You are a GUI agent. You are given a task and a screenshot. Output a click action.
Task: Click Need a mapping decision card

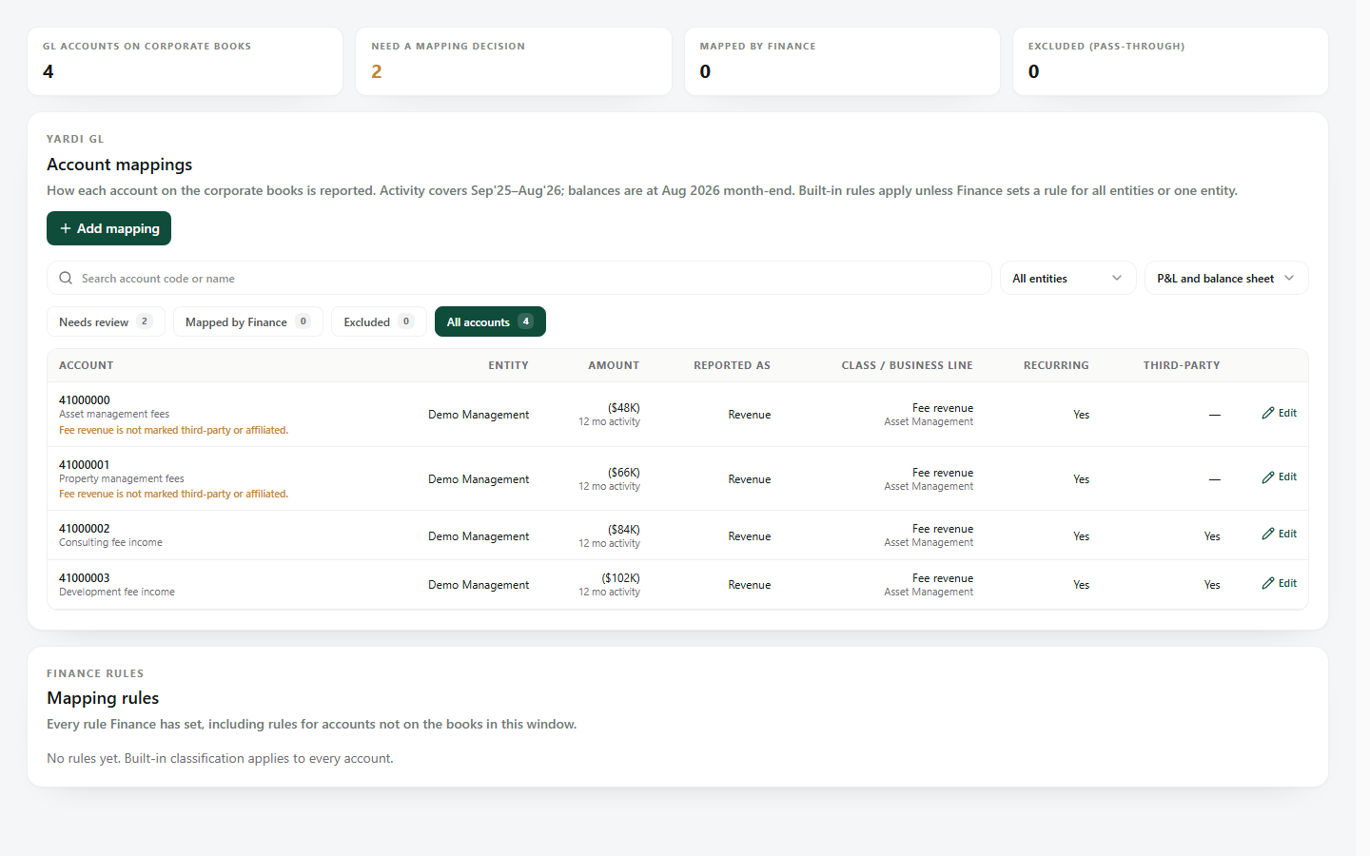point(514,62)
